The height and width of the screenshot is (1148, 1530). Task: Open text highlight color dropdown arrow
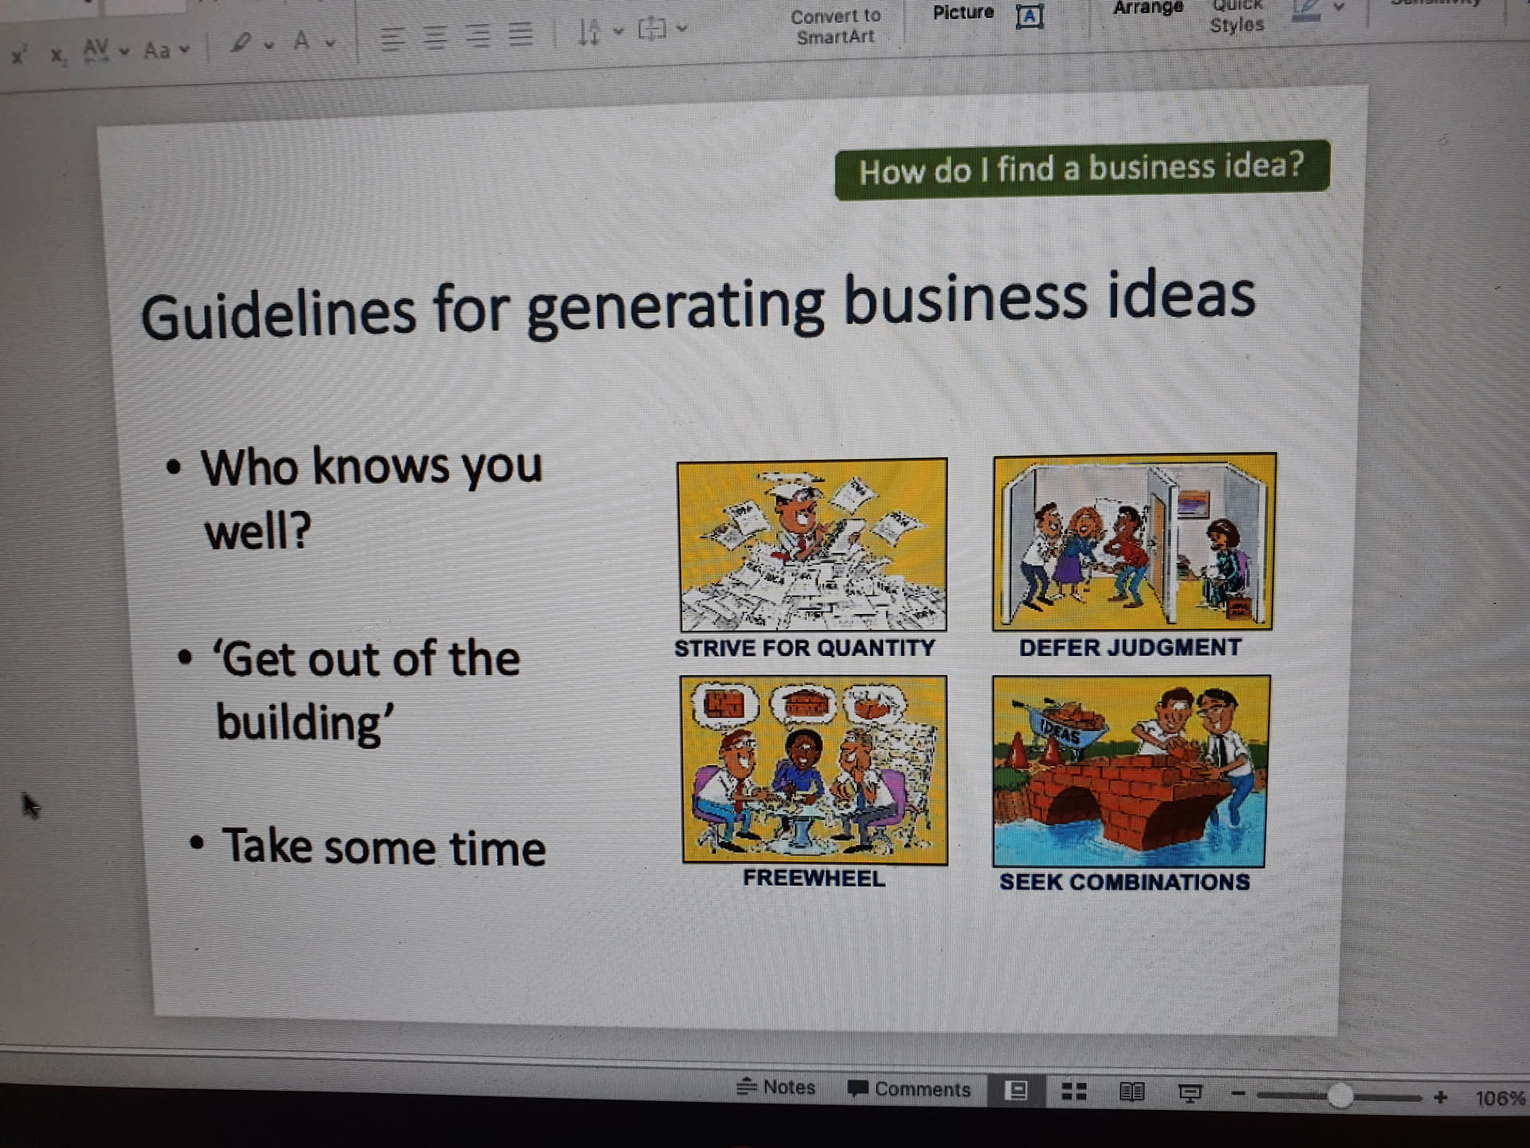pos(269,45)
